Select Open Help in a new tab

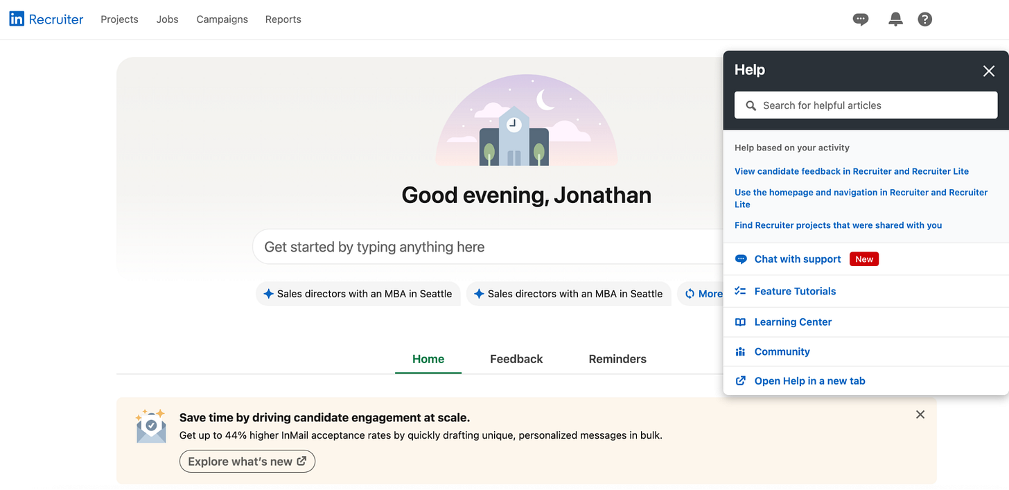click(x=809, y=381)
